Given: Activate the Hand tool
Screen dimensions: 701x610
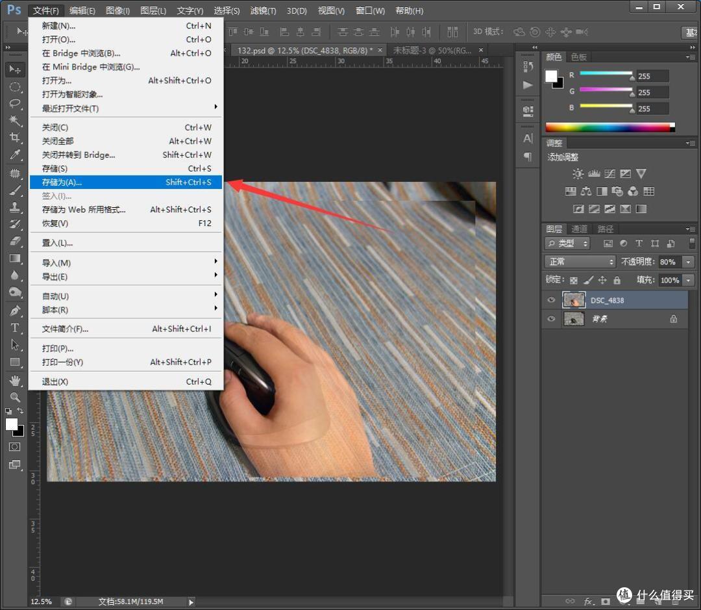Looking at the screenshot, I should [x=15, y=381].
